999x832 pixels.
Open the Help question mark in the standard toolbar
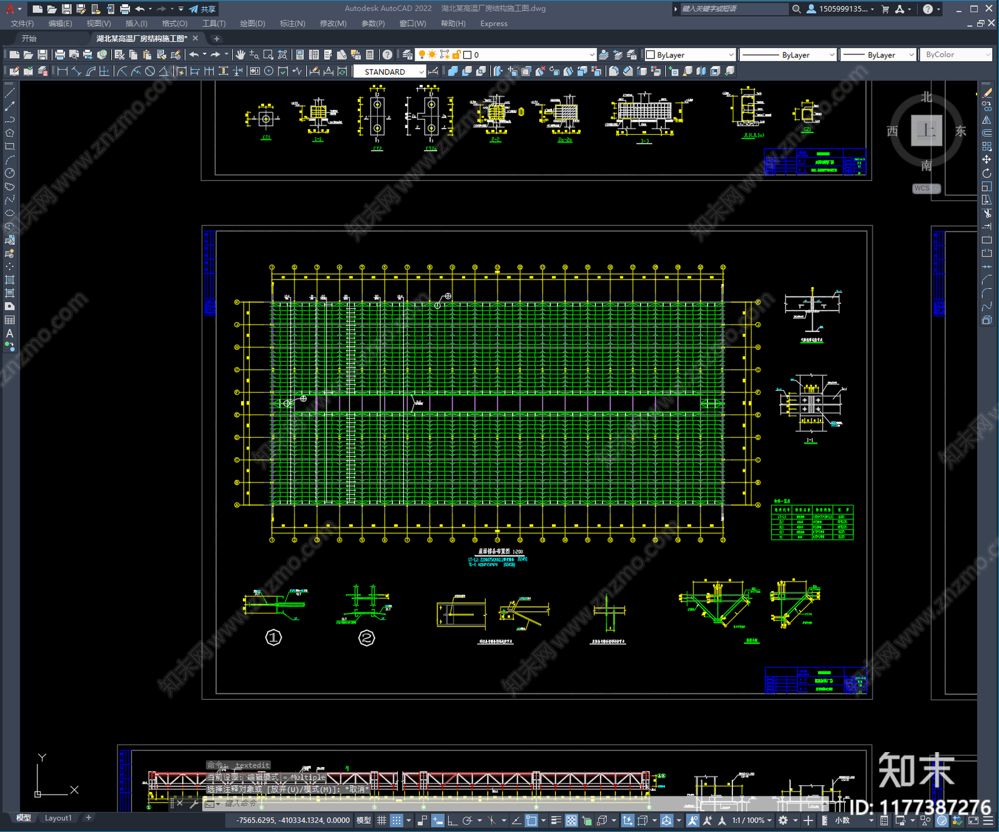coord(388,55)
